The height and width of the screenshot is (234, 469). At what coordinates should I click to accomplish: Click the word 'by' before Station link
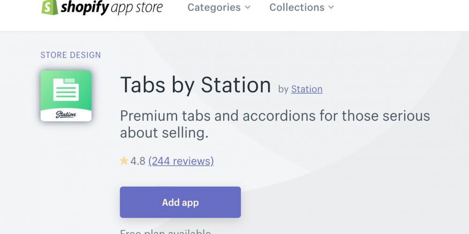(x=283, y=89)
